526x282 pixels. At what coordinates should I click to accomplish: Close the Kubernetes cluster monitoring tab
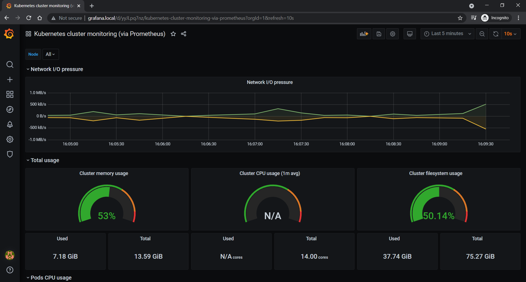coord(79,6)
